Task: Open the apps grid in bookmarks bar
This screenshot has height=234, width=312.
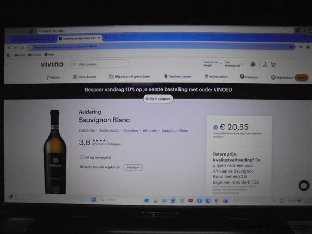Action: click(8, 55)
